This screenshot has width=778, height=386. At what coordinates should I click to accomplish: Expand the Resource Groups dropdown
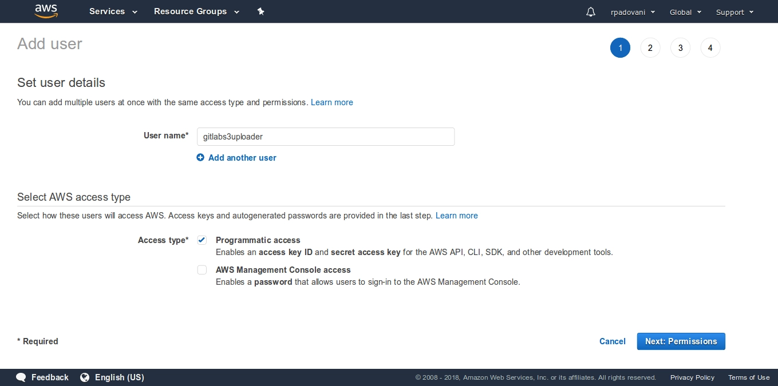tap(196, 11)
